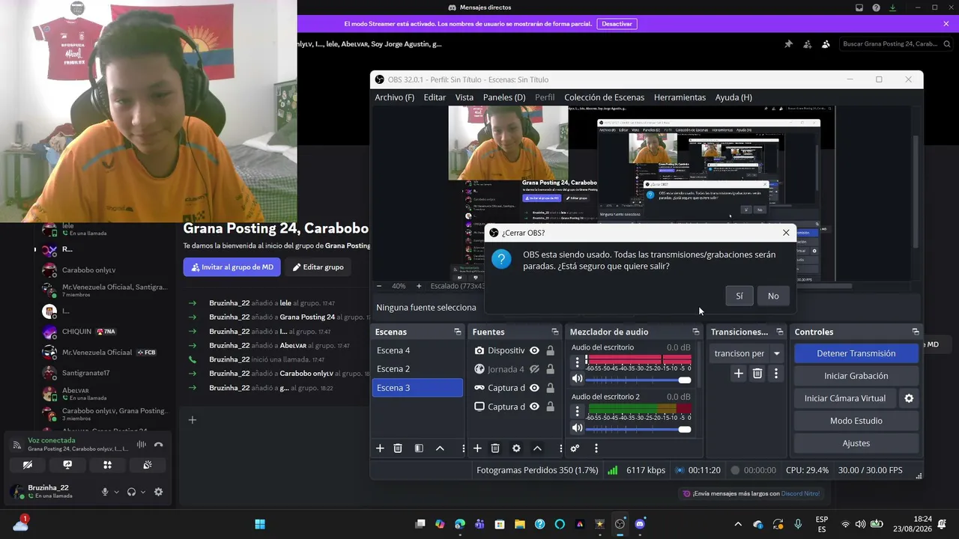Screen dimensions: 959x539
Task: Mute the Discord microphone
Action: point(105,492)
